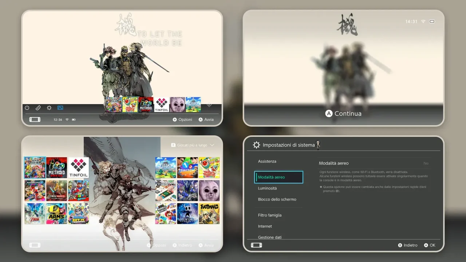The height and width of the screenshot is (262, 466).
Task: Click the Switch console icon in settings footer
Action: (256, 245)
